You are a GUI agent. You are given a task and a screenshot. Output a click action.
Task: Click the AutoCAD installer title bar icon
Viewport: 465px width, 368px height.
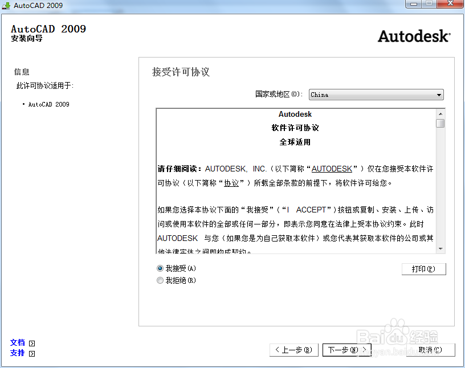coord(6,5)
